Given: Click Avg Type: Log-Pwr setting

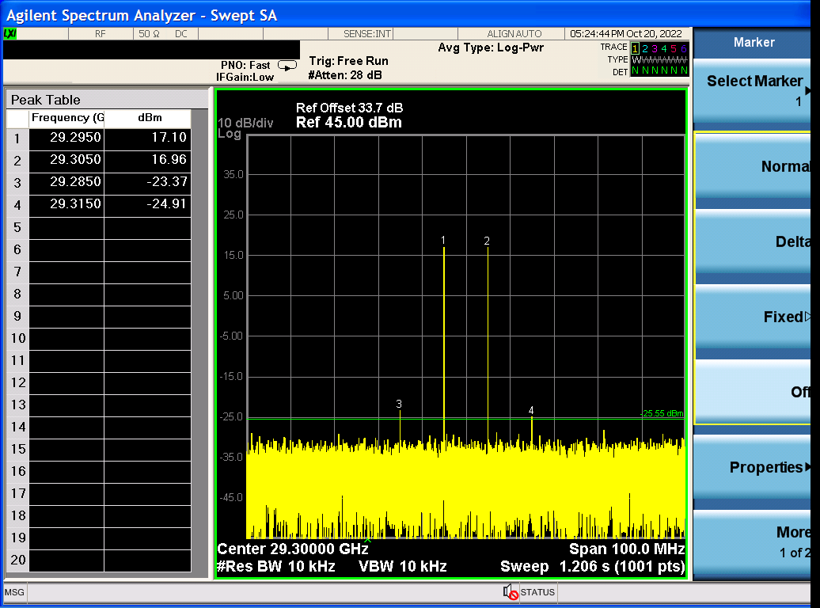Looking at the screenshot, I should pos(491,47).
